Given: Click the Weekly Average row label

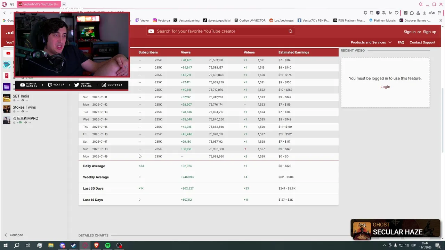Looking at the screenshot, I should (96, 177).
